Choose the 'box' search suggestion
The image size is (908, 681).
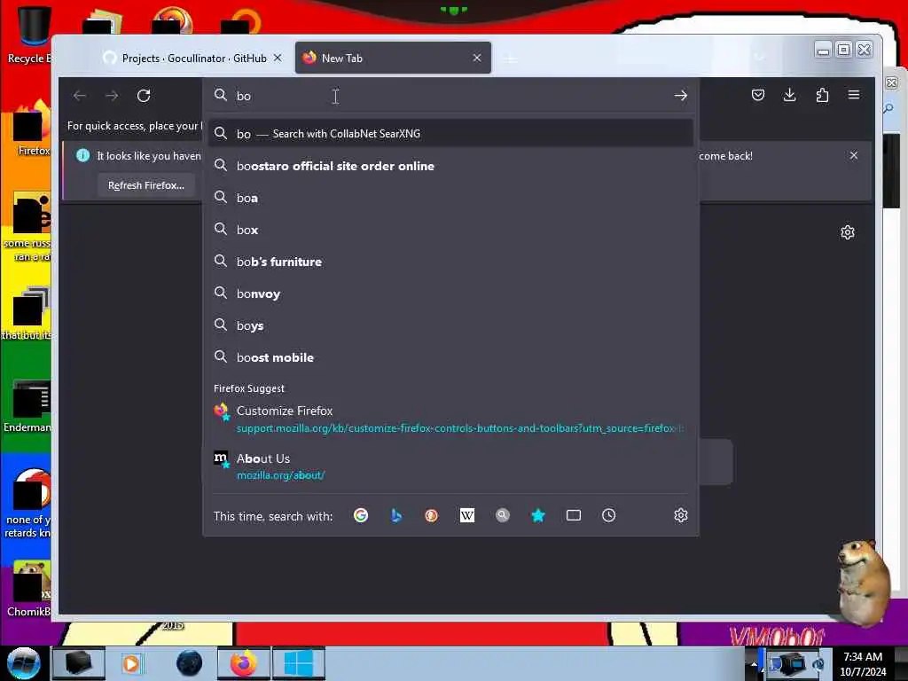(450, 230)
